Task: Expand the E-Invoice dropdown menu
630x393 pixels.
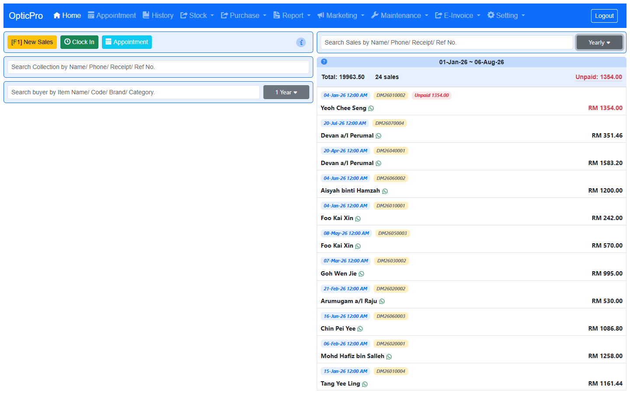Action: coord(458,15)
